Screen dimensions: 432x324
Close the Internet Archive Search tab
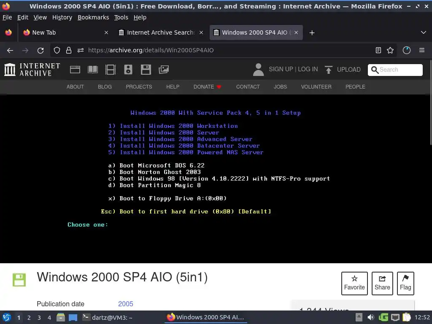[x=201, y=32]
